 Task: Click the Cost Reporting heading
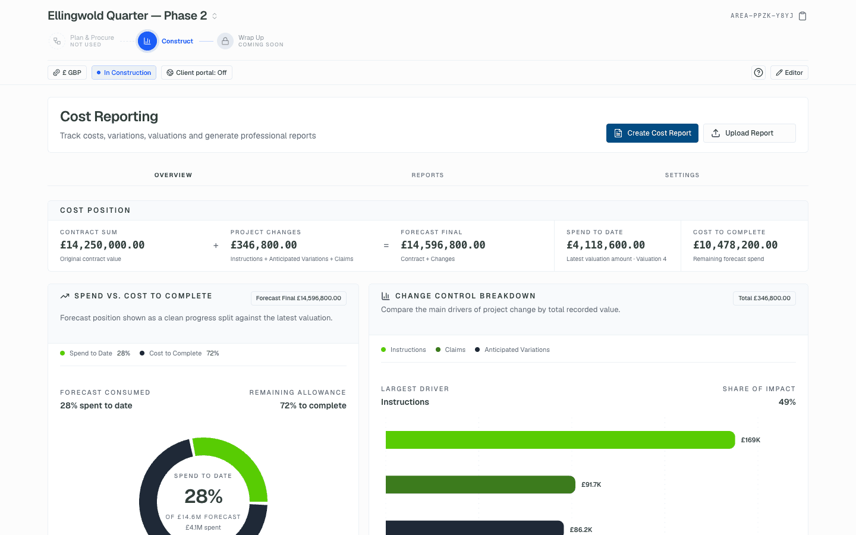tap(109, 117)
